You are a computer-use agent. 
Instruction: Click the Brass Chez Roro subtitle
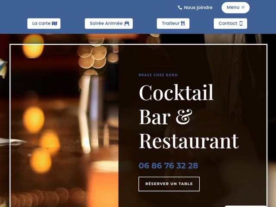click(x=158, y=75)
